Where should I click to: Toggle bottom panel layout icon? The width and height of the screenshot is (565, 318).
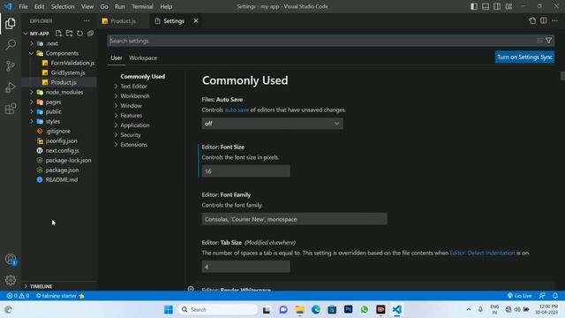pyautogui.click(x=486, y=6)
